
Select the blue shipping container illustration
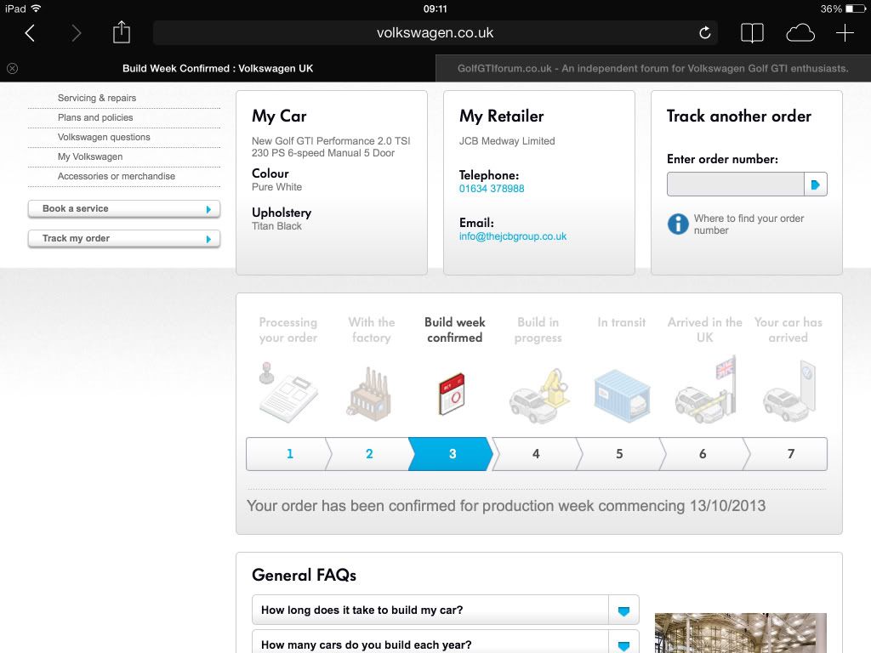click(622, 396)
